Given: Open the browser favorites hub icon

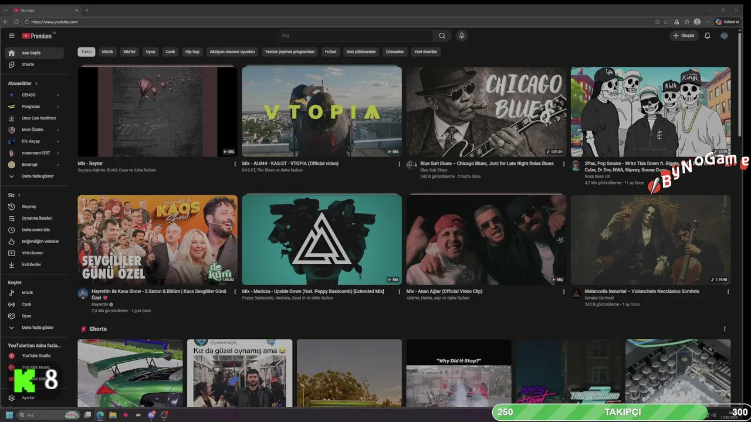Looking at the screenshot, I should pyautogui.click(x=687, y=22).
